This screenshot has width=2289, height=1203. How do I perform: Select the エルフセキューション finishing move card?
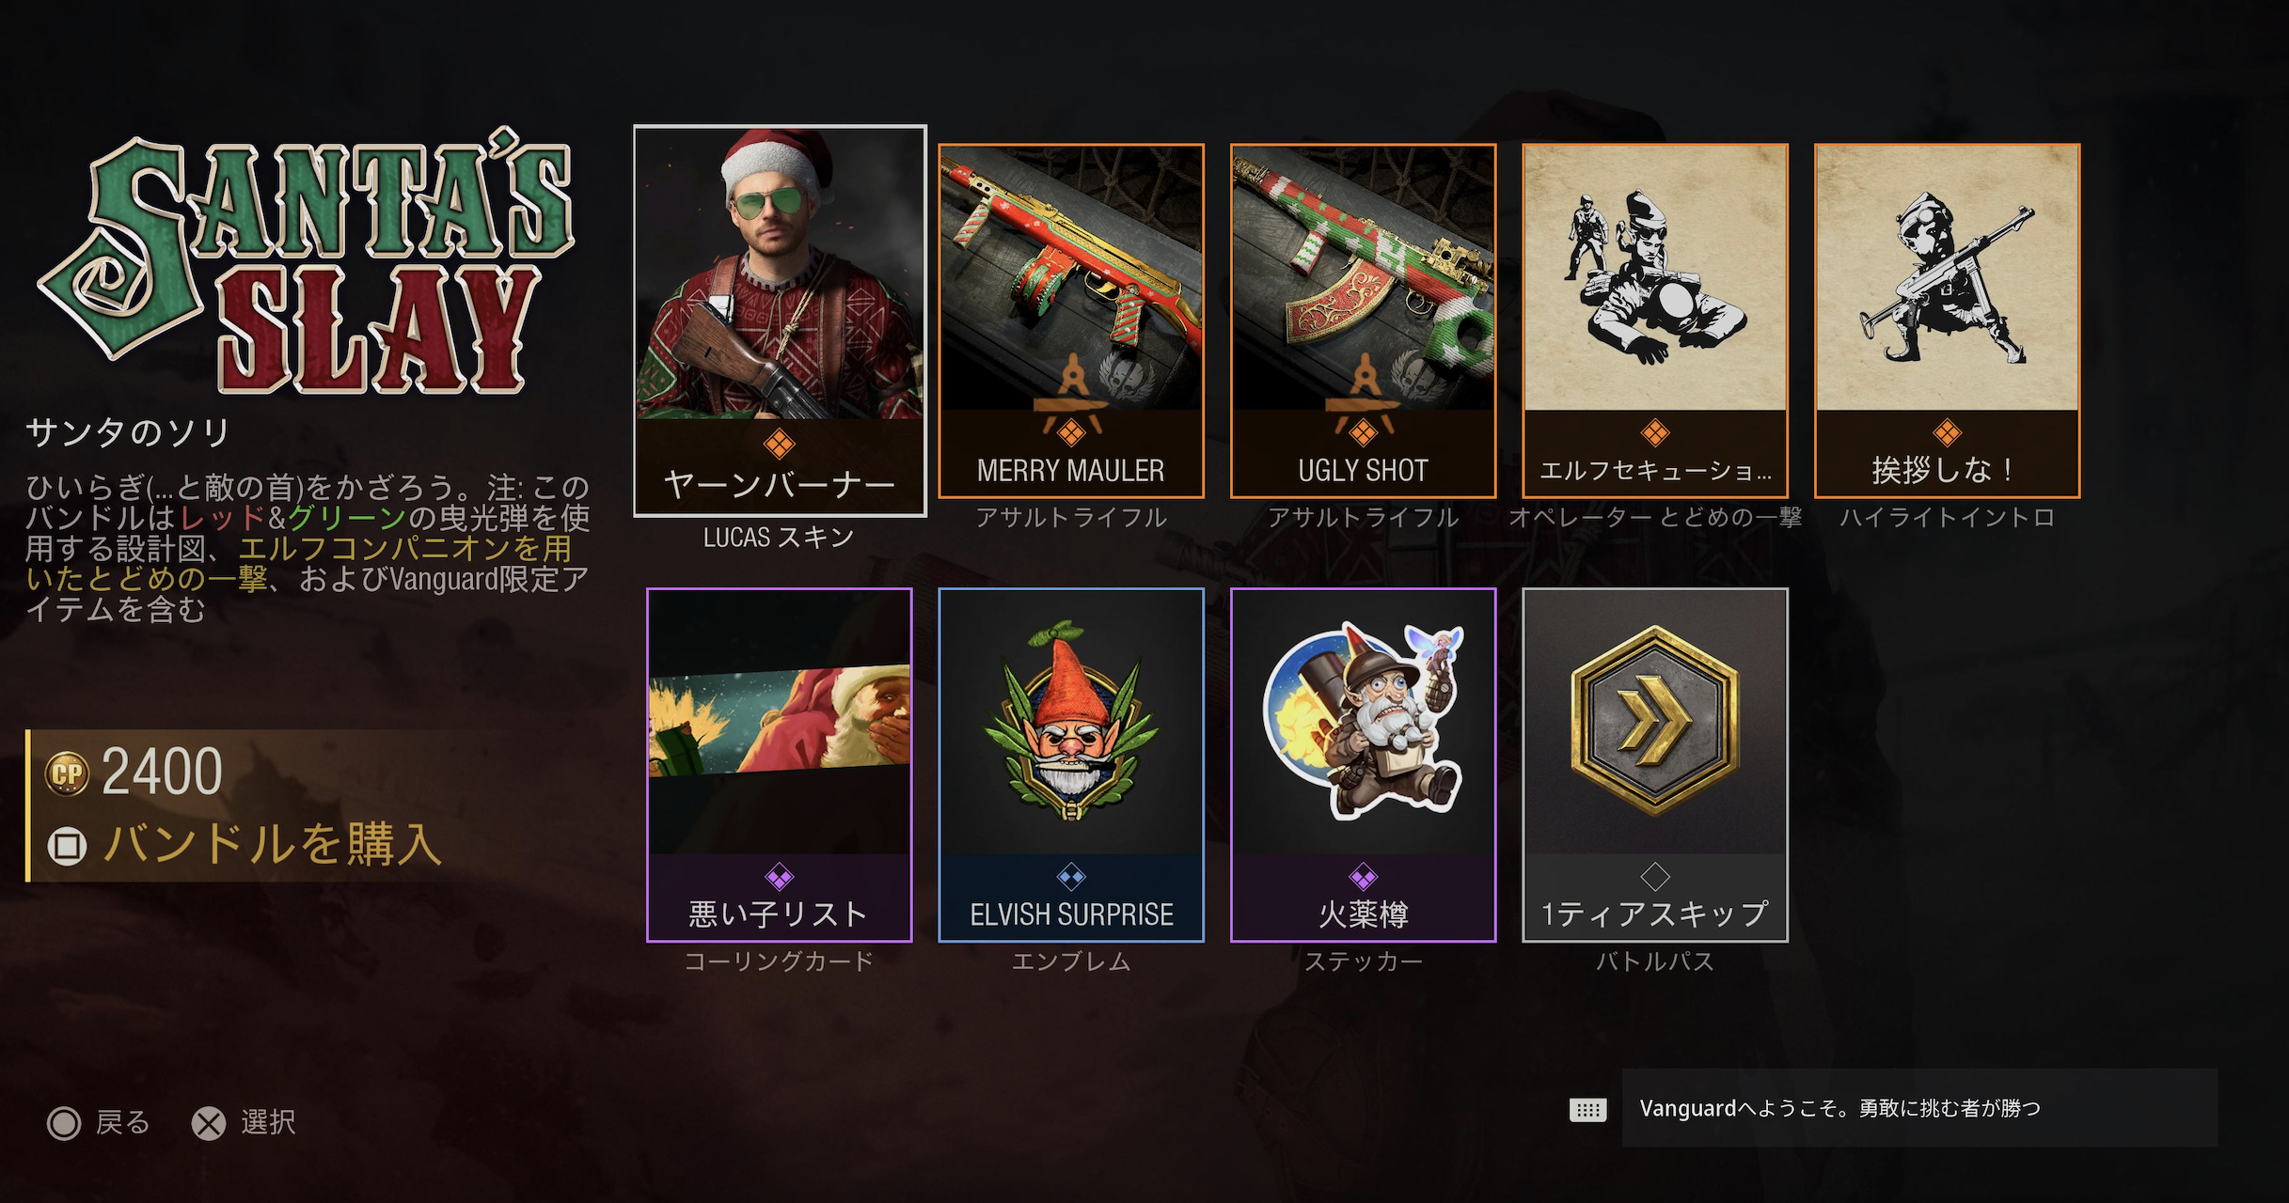tap(1655, 320)
